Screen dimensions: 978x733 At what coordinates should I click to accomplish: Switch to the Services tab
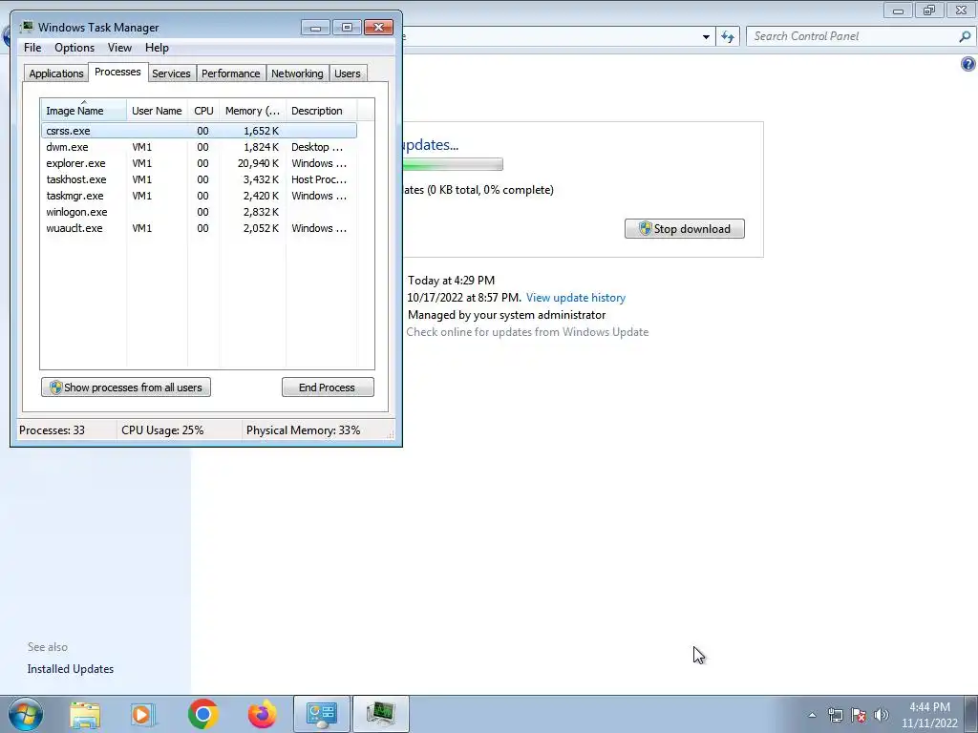point(171,73)
